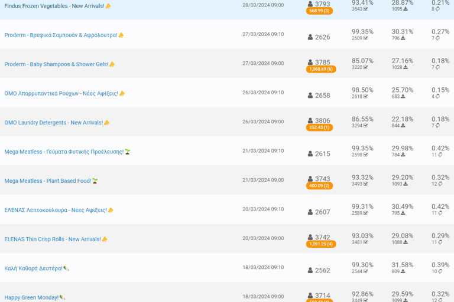Click the delivered check icon next to 2598
Screen dimensions: 454x302
click(366, 155)
